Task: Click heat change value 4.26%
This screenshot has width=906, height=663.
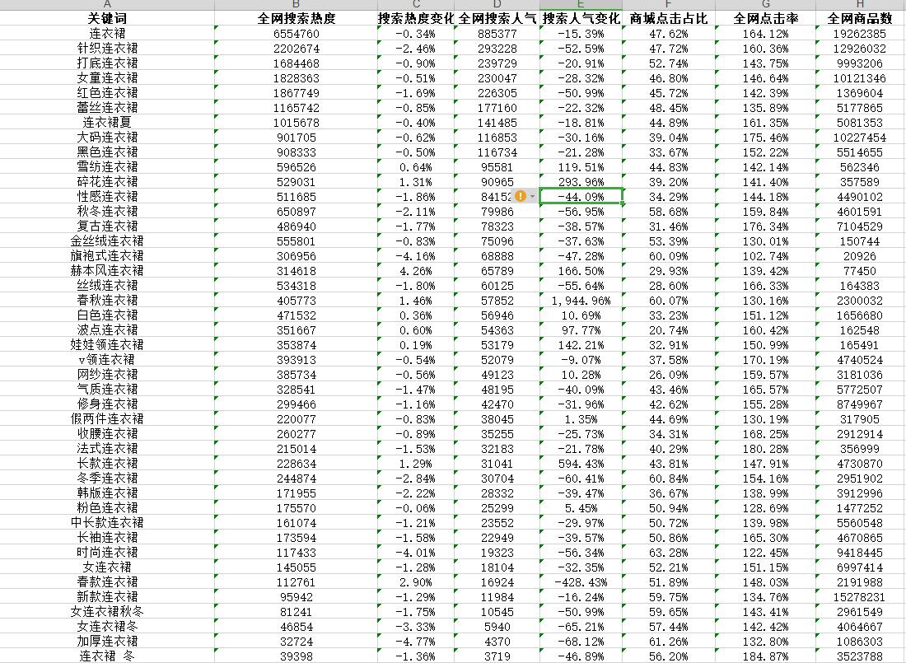Action: [416, 270]
